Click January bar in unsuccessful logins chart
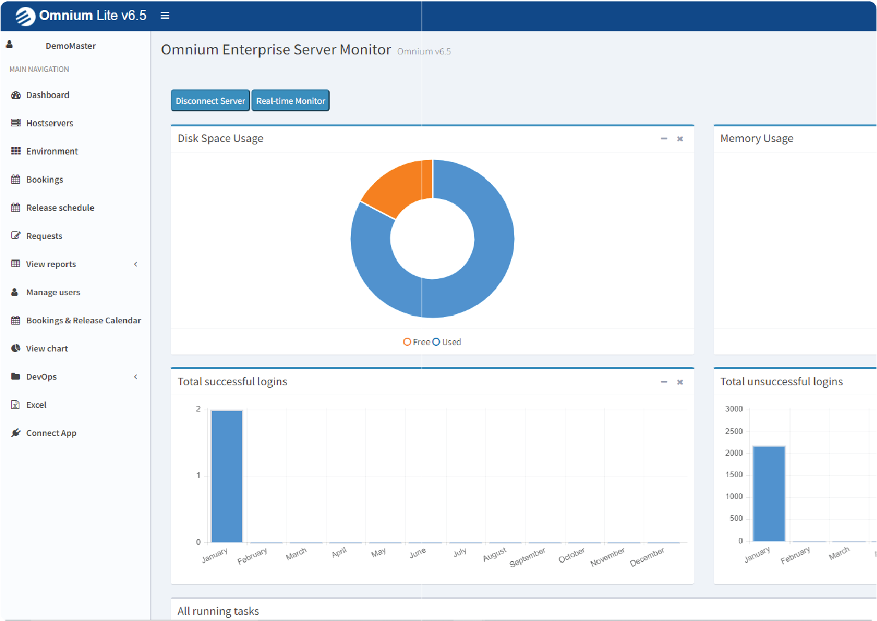The width and height of the screenshot is (877, 621). pos(769,493)
